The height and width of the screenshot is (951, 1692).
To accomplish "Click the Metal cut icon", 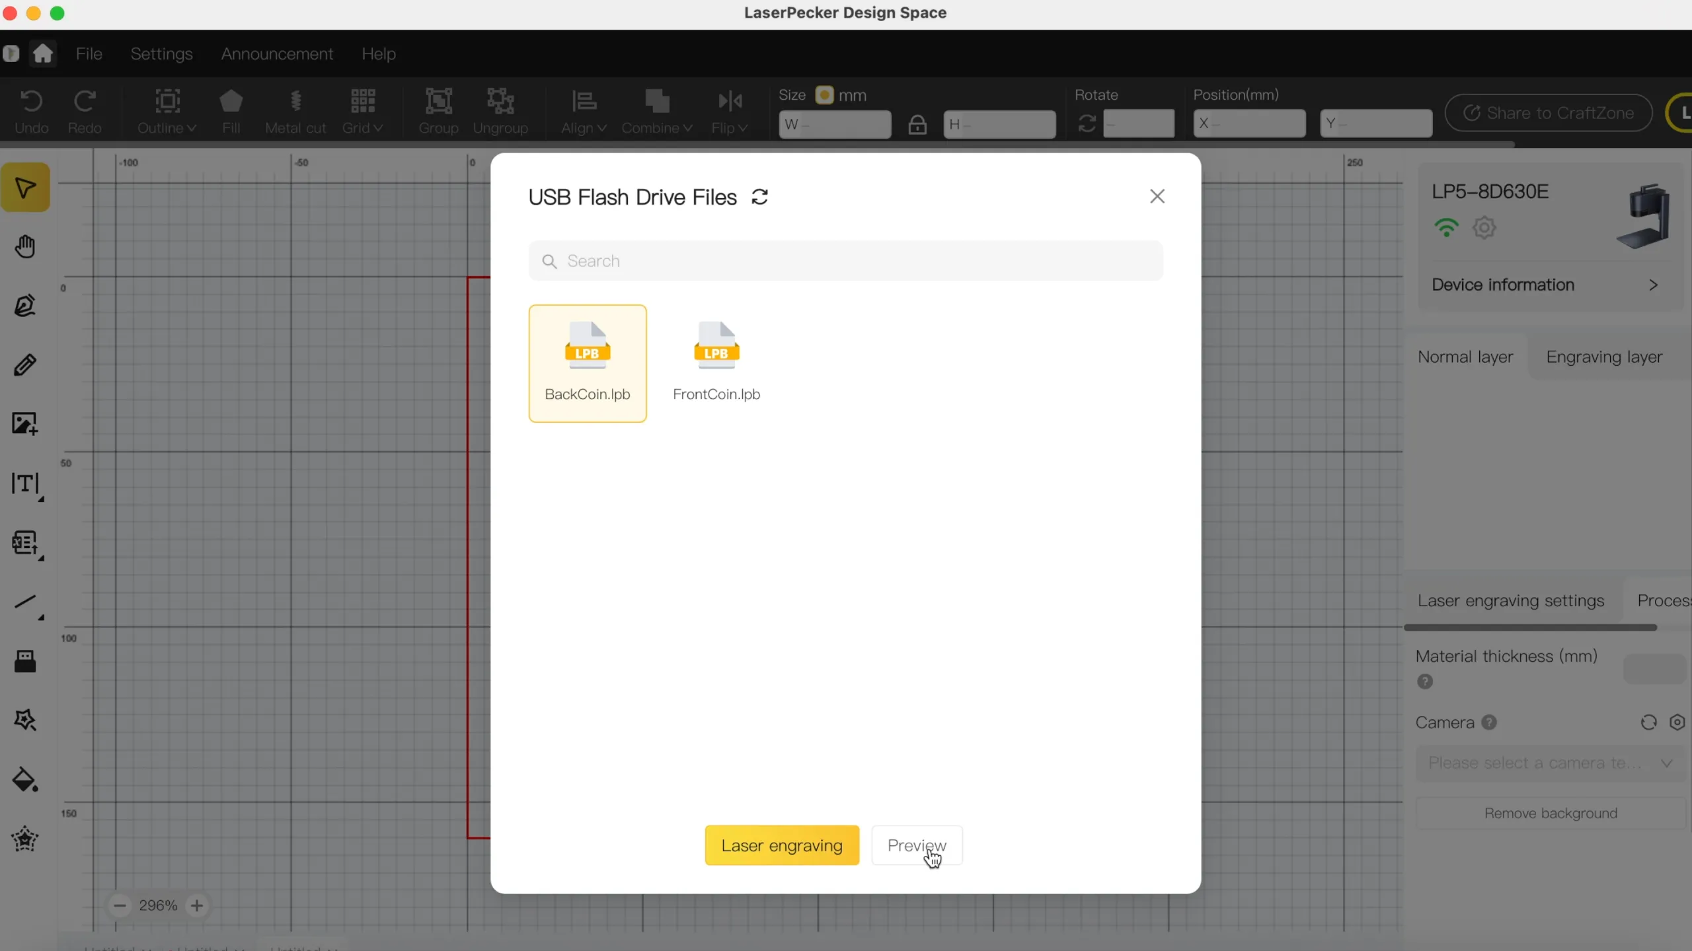I will point(295,112).
